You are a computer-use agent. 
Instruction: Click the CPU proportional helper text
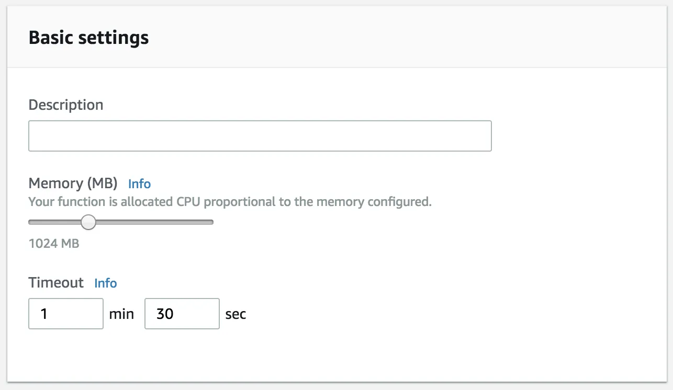230,202
